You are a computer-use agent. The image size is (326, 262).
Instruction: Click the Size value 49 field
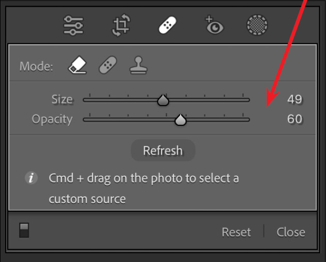pyautogui.click(x=294, y=99)
